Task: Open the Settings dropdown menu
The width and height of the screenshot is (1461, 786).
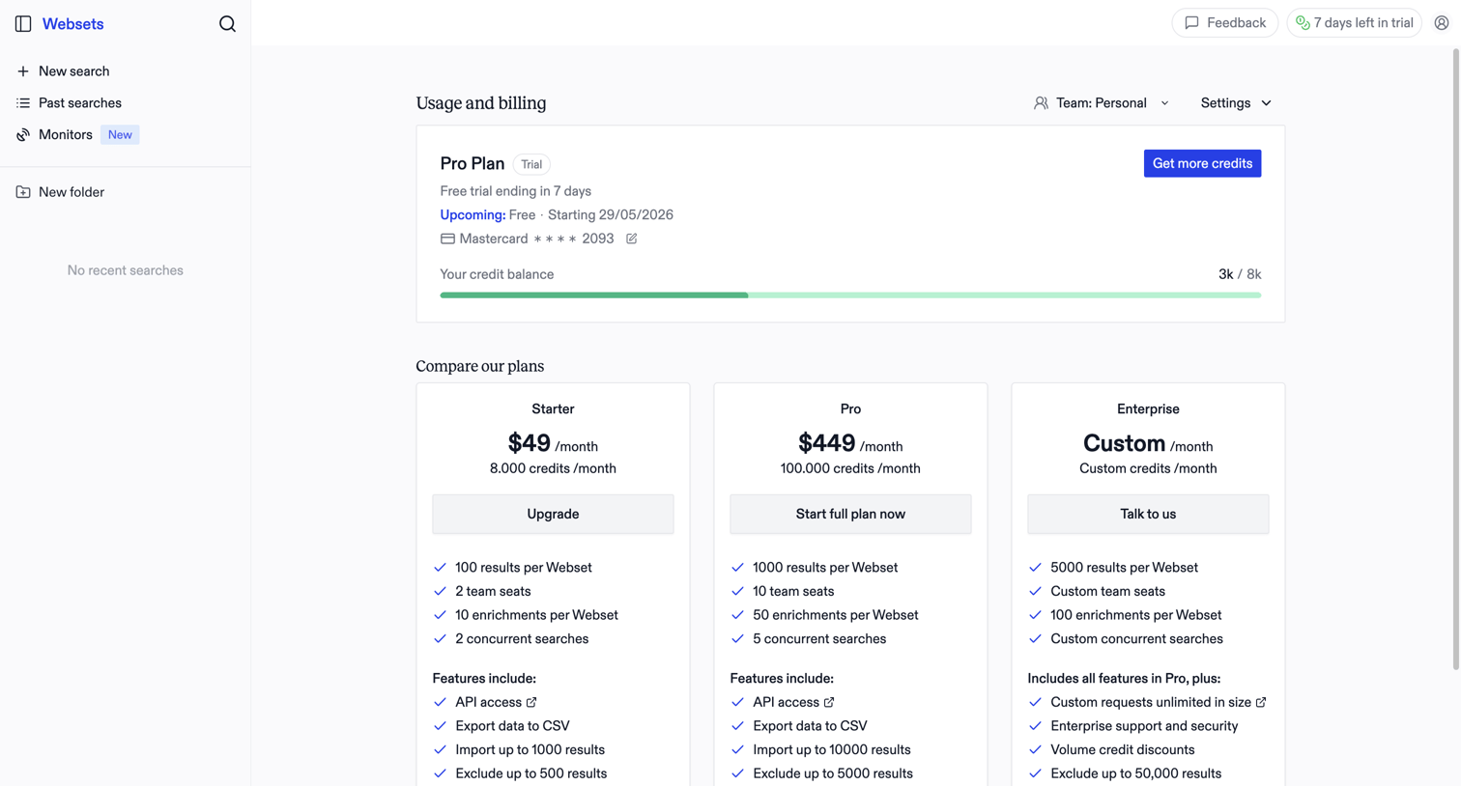Action: 1236,103
